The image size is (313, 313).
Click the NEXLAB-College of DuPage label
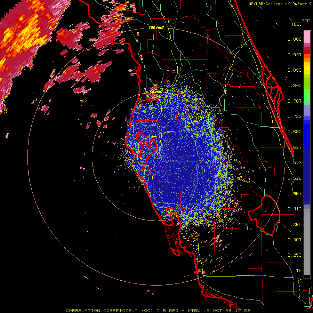click(x=278, y=4)
